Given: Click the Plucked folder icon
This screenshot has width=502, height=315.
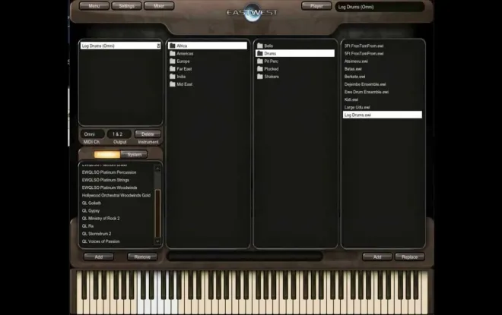Looking at the screenshot, I should pyautogui.click(x=259, y=68).
